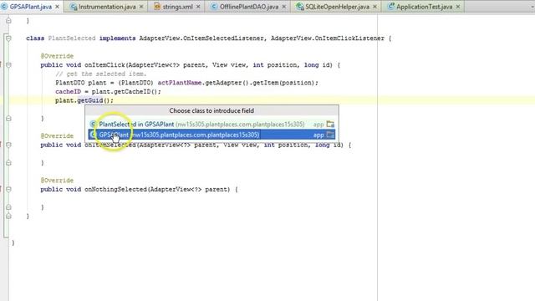Show hidden editor tabs dropdown arrow
The image size is (535, 301).
[532, 7]
